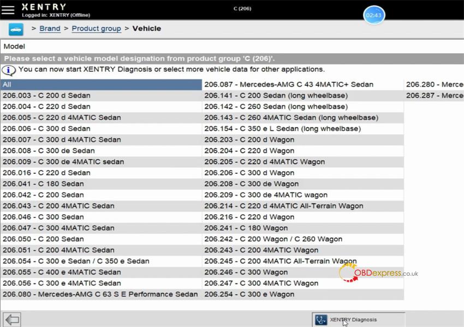
Task: Select 206.241 - C 180 Wagon
Action: click(303, 228)
